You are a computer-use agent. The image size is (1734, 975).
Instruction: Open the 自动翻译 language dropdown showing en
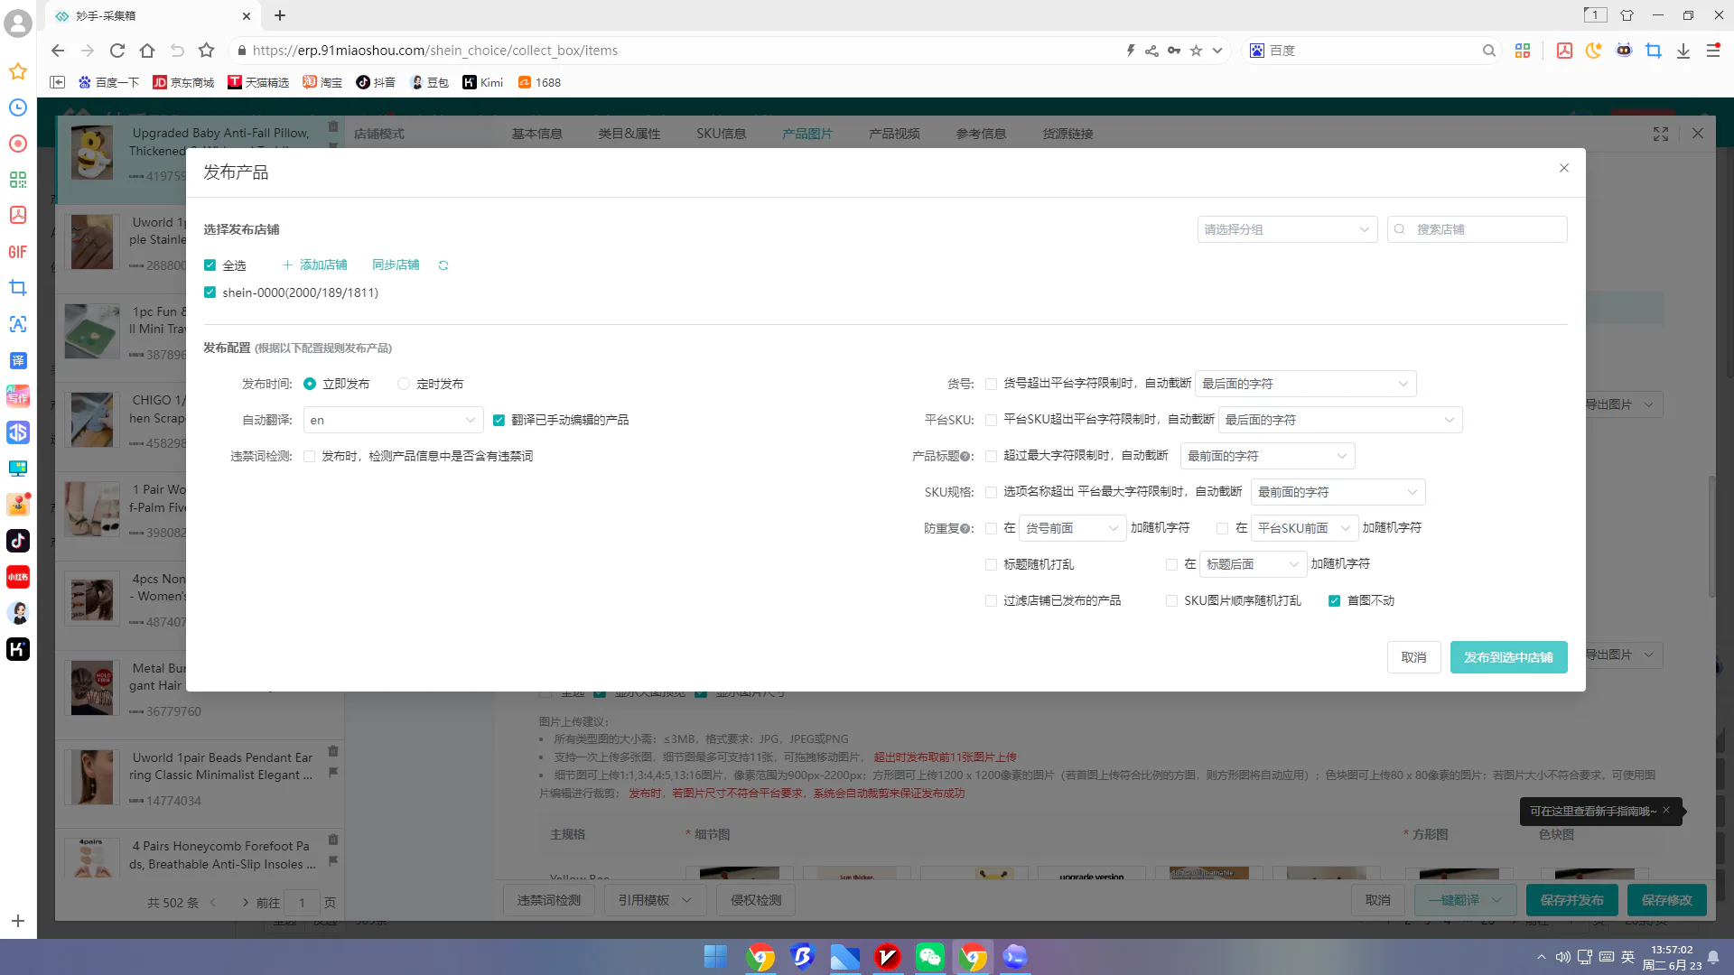tap(393, 420)
